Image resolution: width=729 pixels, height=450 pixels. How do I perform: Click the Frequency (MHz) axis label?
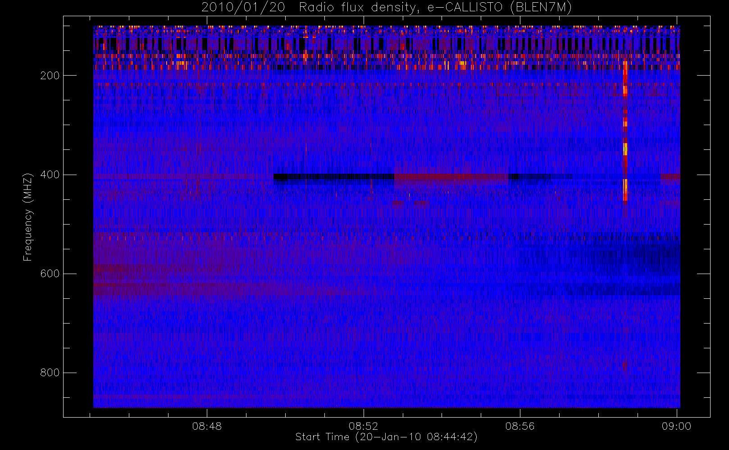(x=28, y=217)
